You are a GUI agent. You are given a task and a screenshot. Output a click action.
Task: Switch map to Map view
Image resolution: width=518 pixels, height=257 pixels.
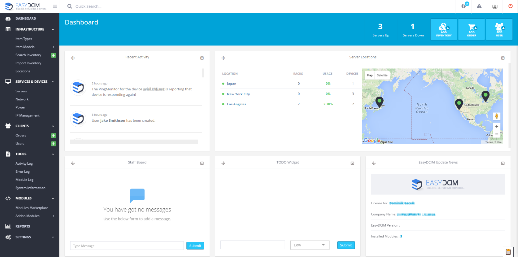370,75
